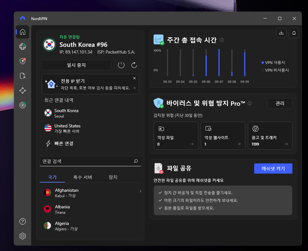
Task: Open the 광고 및 트래커 card
Action: [x=270, y=136]
